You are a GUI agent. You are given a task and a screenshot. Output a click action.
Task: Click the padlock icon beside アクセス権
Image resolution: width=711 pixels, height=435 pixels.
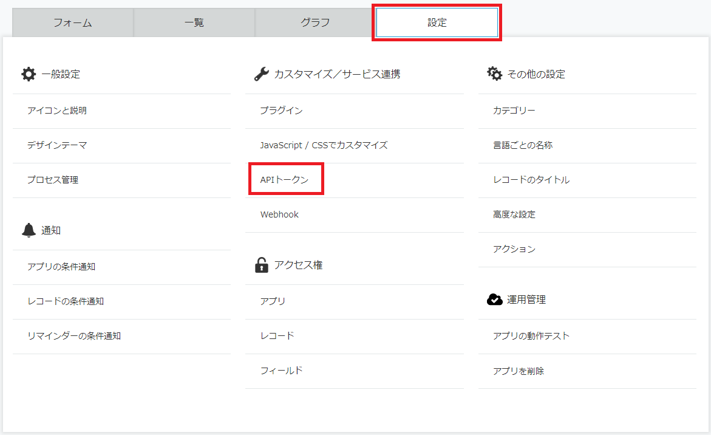tap(261, 265)
